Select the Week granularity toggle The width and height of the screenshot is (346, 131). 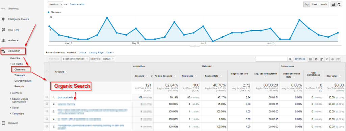[x=315, y=4]
